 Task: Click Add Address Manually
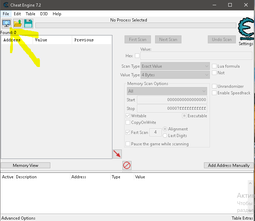pyautogui.click(x=229, y=165)
